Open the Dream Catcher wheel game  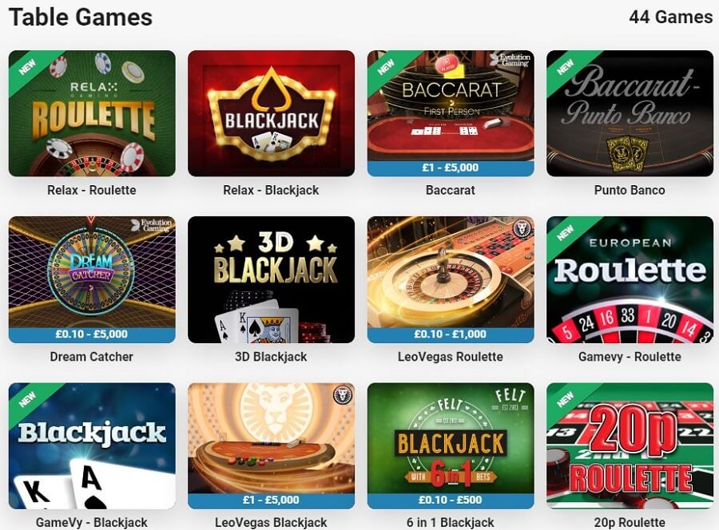pos(92,279)
